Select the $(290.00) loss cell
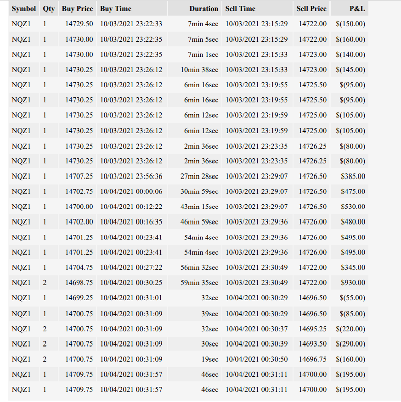This screenshot has height=402, width=401. point(350,344)
